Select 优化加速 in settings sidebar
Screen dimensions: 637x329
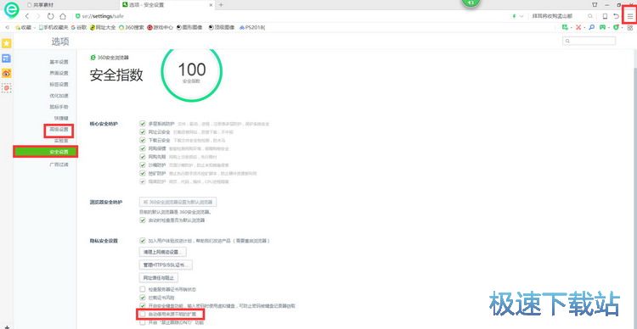click(x=59, y=96)
